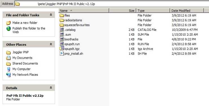Viewport: 209px width, 106px height.
Task: Click Publish this folder to the Web
Action: tap(29, 30)
